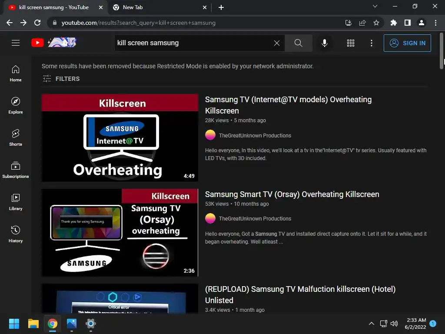Screen dimensions: 445x334
Task: Open the Chrome profile icon
Action: point(422,23)
